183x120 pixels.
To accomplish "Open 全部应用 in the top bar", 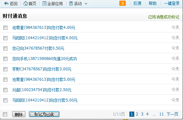I will pos(55,4).
